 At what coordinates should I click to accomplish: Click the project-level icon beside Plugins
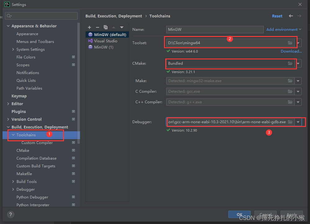click(74, 111)
